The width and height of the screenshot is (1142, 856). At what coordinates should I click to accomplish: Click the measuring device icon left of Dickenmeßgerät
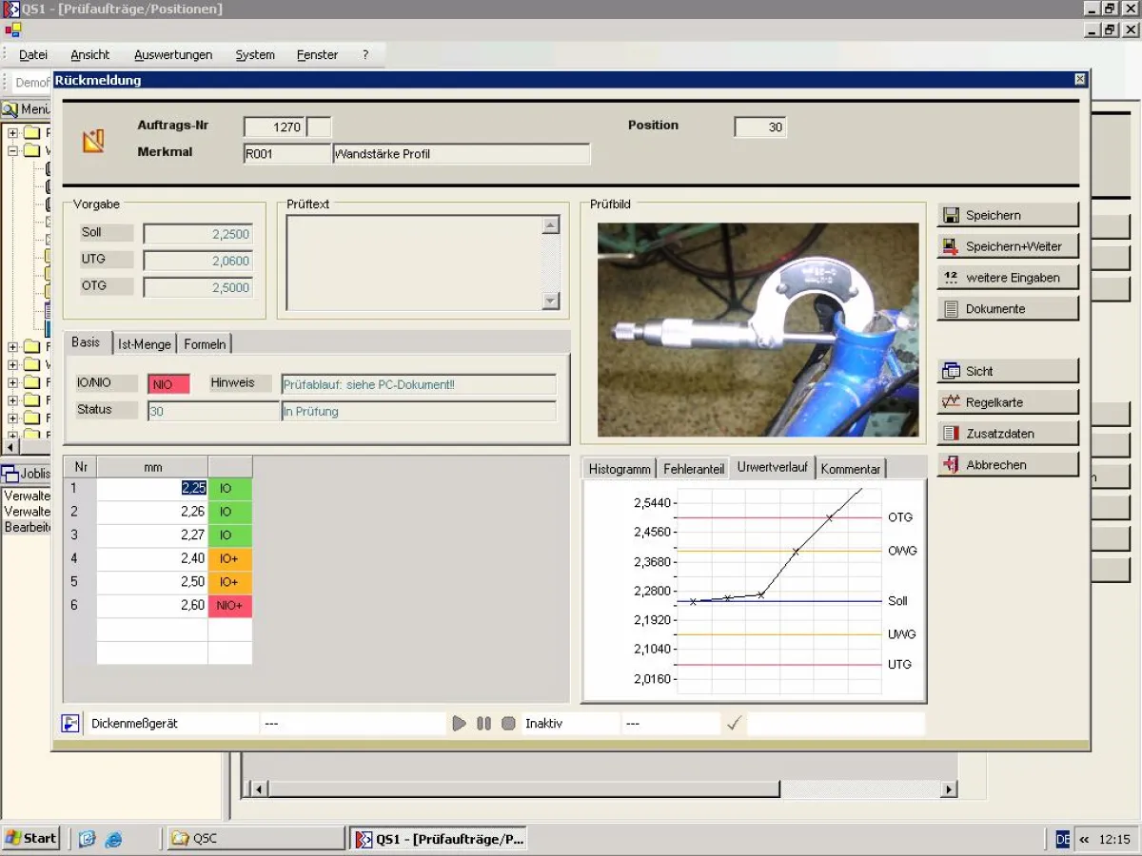[71, 724]
